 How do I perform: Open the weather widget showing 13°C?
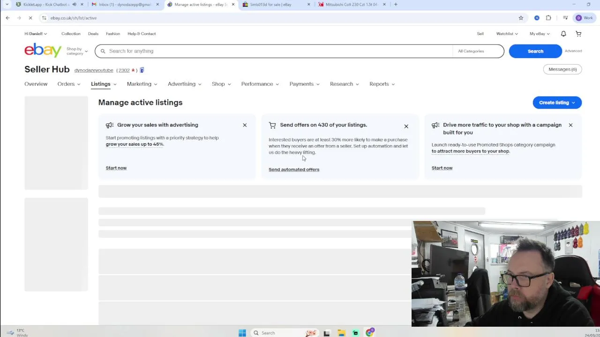16,333
